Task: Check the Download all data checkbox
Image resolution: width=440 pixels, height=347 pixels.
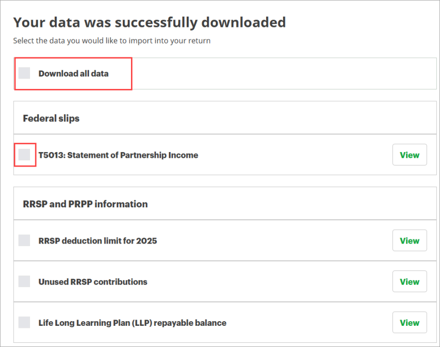Action: tap(24, 73)
